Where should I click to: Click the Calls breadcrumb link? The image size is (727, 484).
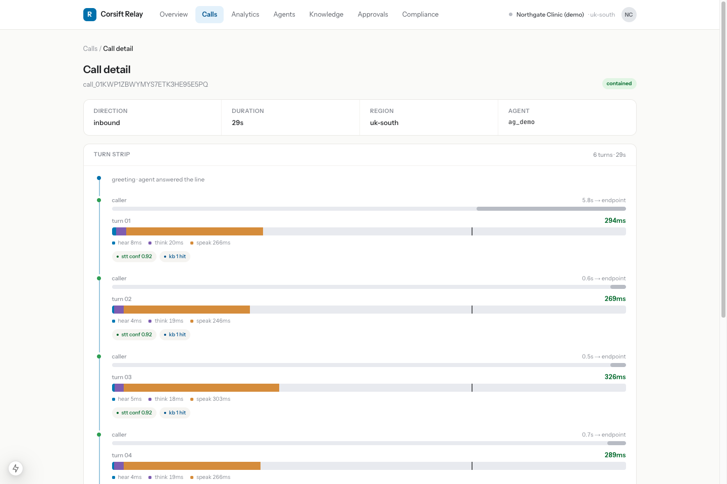[x=90, y=49]
